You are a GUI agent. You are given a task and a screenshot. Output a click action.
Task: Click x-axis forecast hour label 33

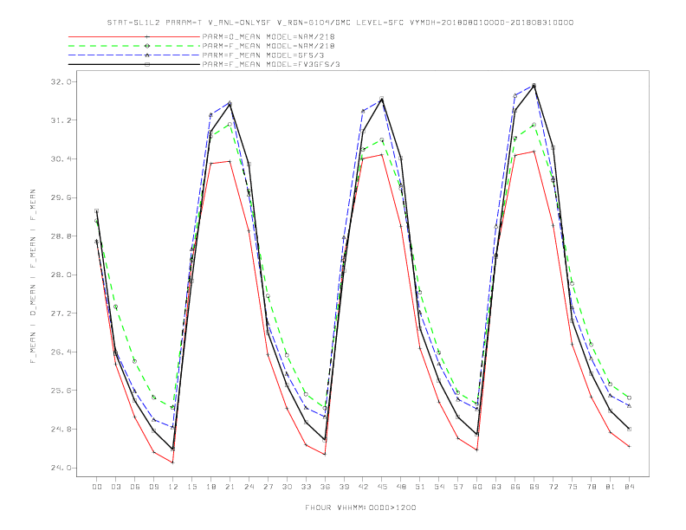click(306, 487)
